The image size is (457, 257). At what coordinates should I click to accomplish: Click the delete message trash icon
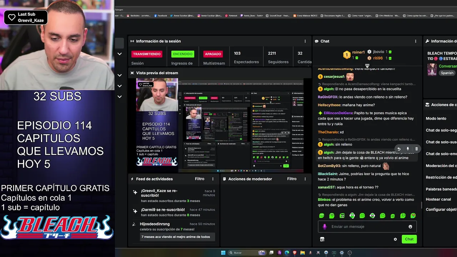(416, 149)
